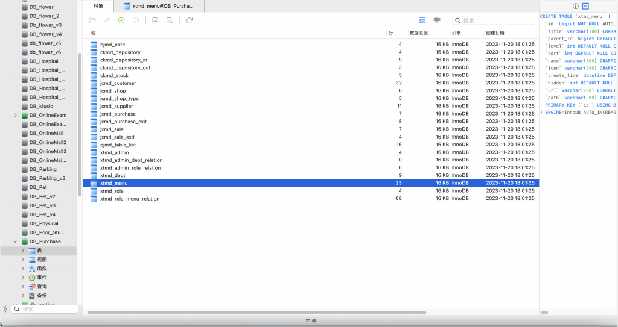The width and height of the screenshot is (618, 327).
Task: Select the jcmd_customer table row
Action: tap(118, 83)
